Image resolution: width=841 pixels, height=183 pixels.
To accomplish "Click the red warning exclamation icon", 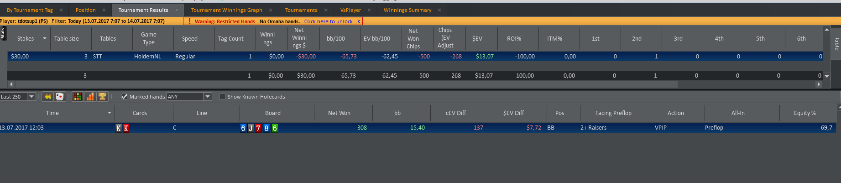I will pos(189,21).
